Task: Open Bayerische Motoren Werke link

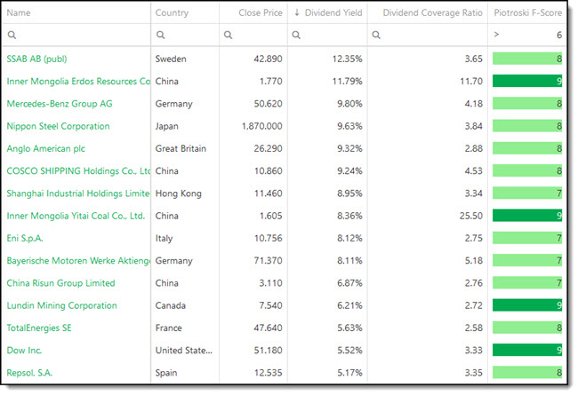Action: click(x=78, y=261)
